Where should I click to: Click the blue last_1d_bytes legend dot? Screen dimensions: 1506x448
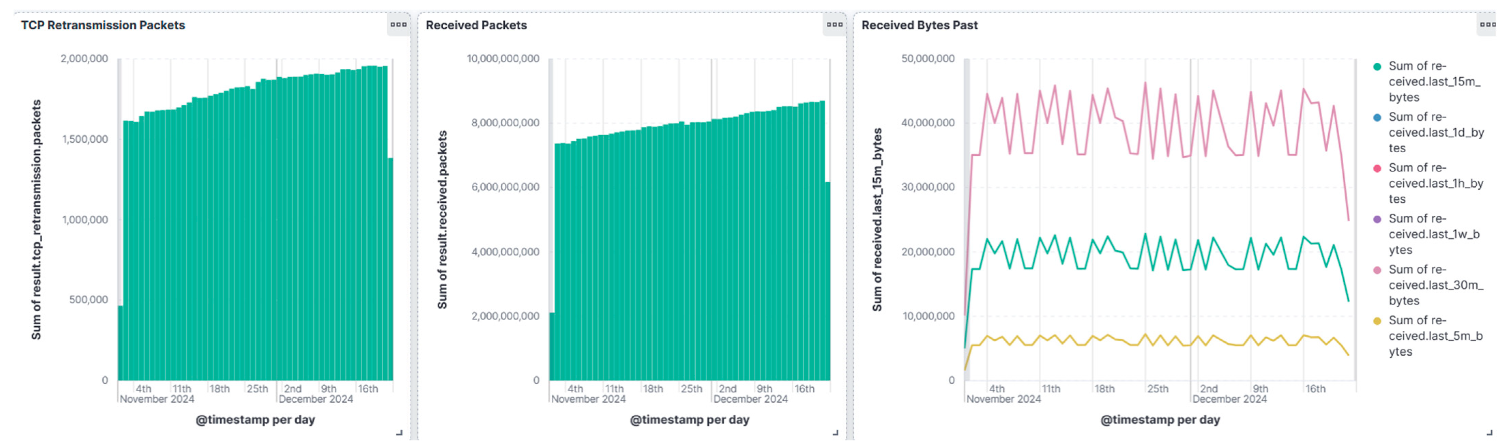1377,118
